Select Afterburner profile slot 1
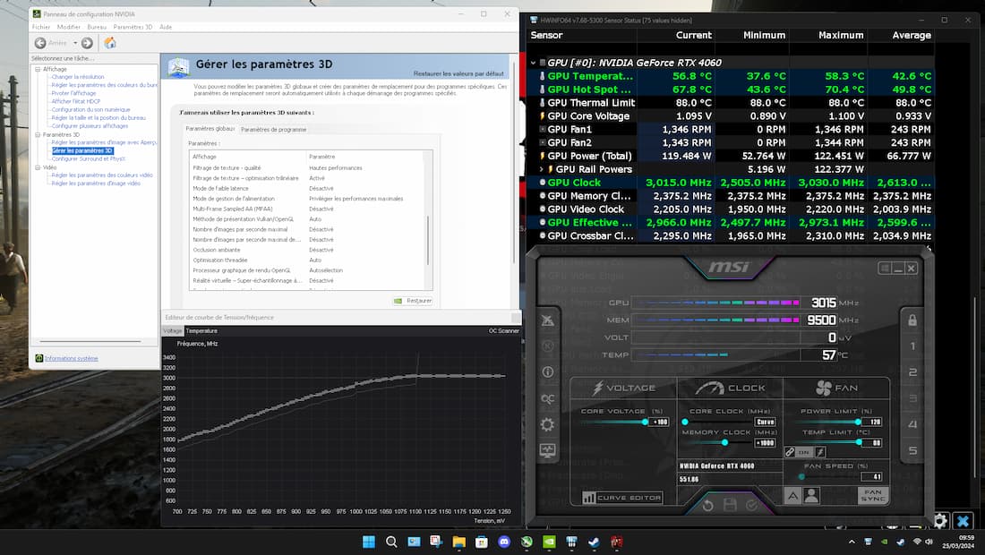The height and width of the screenshot is (555, 985). click(912, 346)
